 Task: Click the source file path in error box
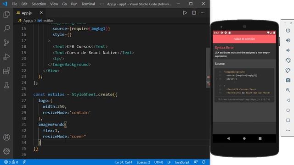point(244,99)
